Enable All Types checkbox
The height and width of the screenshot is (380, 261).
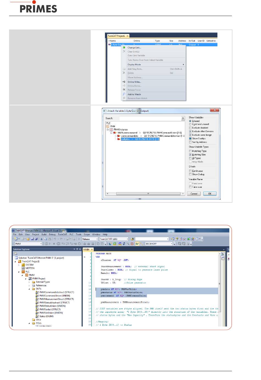click(x=190, y=158)
